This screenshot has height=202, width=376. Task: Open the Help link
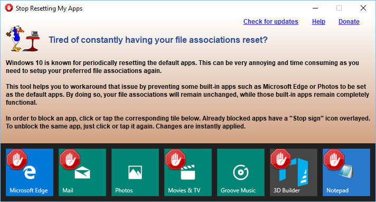pos(318,22)
